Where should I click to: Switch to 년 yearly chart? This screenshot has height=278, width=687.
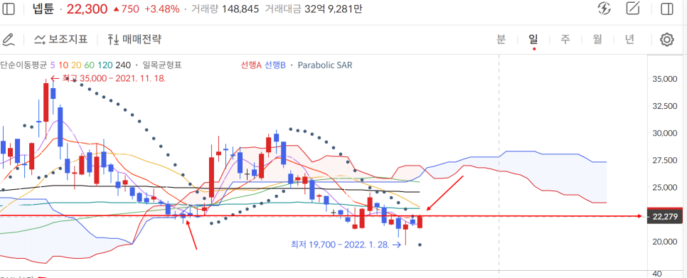[629, 39]
